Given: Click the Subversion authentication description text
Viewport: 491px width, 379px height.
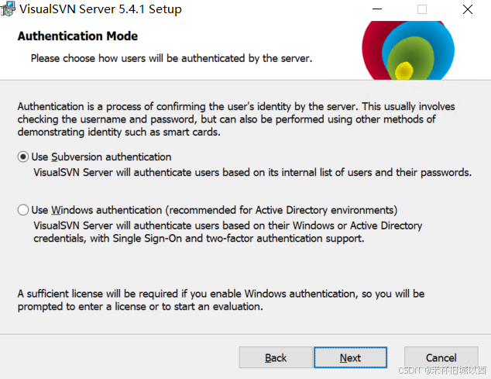Looking at the screenshot, I should [252, 172].
